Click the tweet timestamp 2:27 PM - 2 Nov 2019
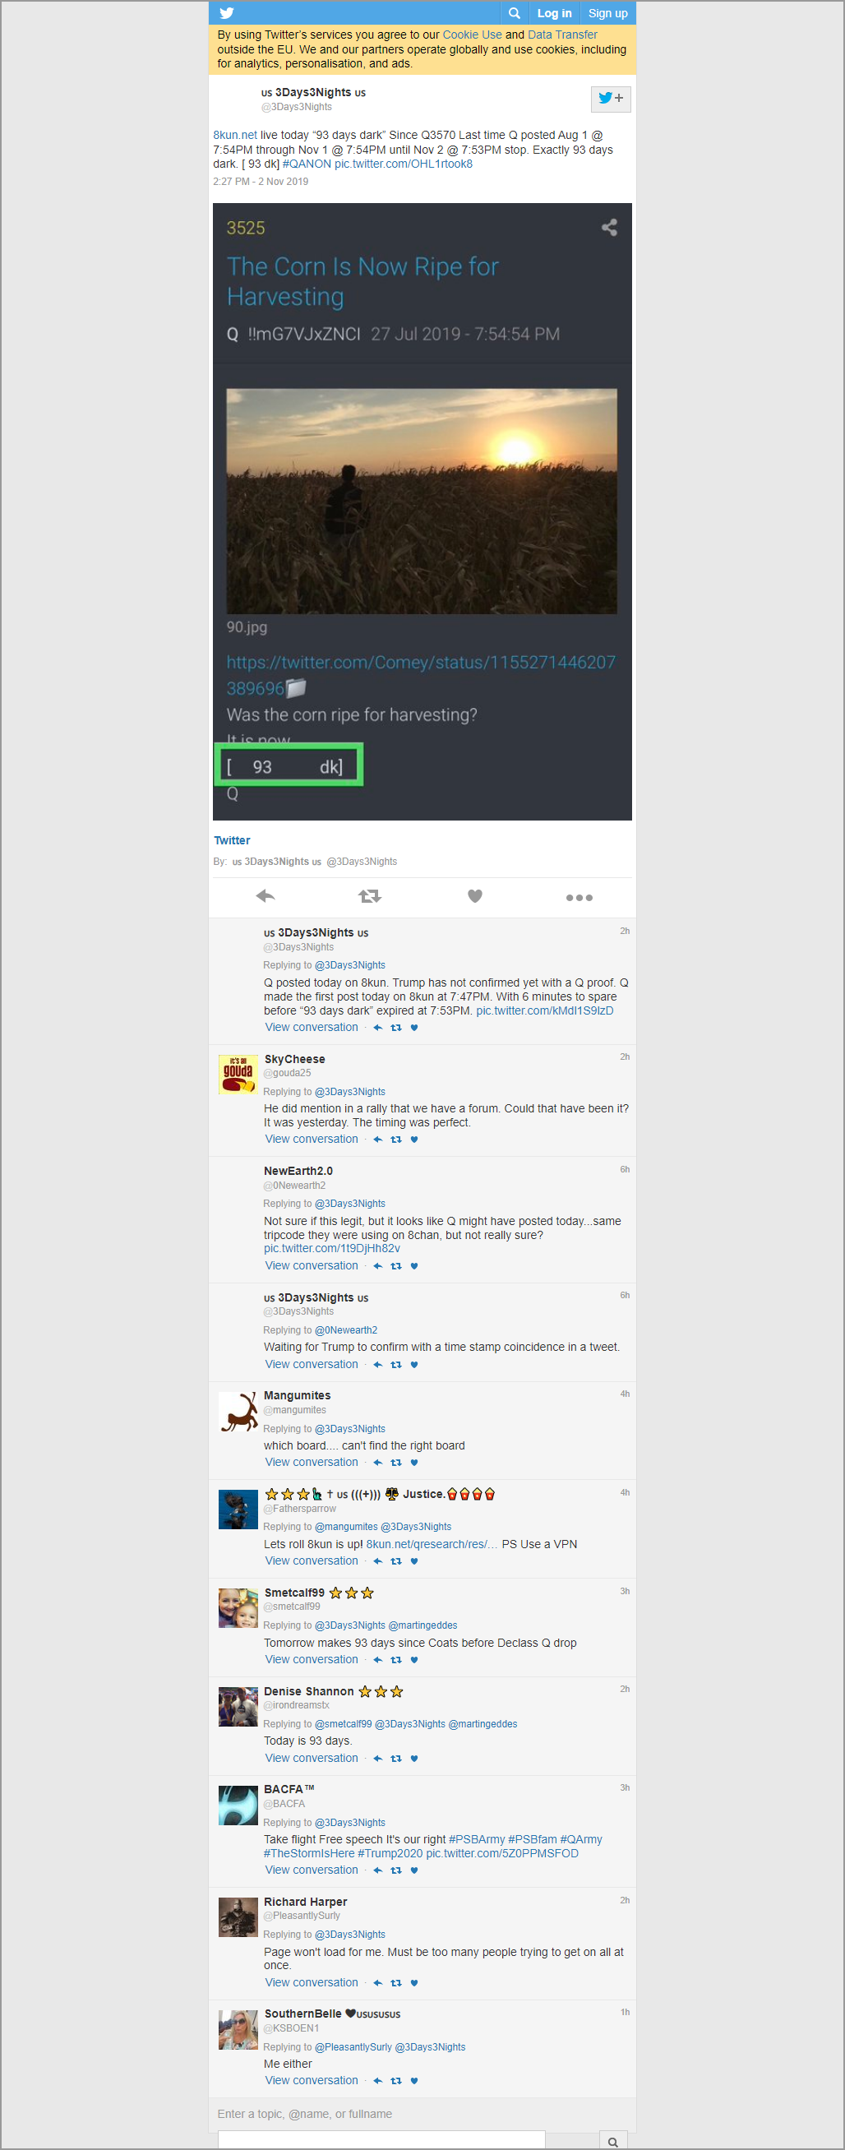The width and height of the screenshot is (845, 2150). pos(261,182)
